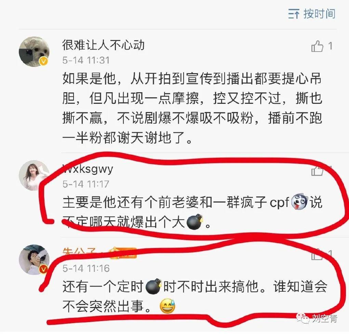Tap the comment text starting 如果是他
349x334 pixels.
[192, 108]
